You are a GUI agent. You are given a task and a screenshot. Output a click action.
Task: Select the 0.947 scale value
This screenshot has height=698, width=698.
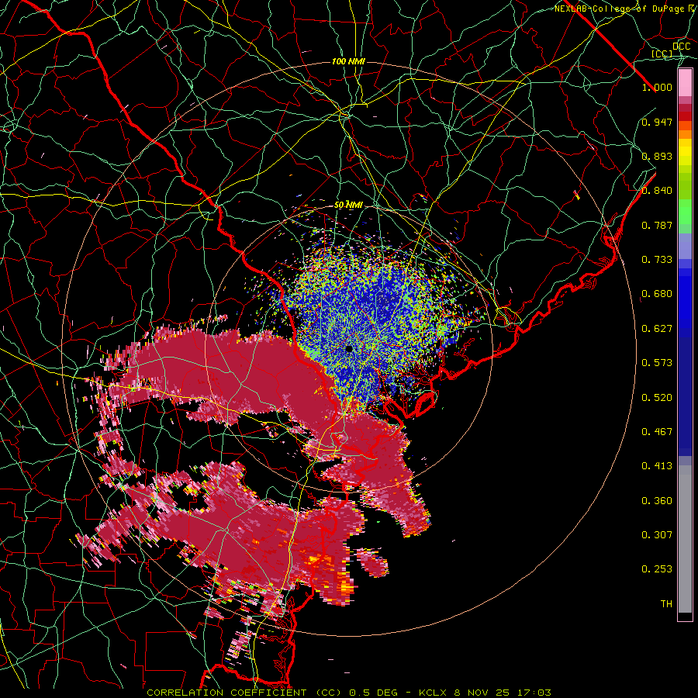click(x=657, y=122)
